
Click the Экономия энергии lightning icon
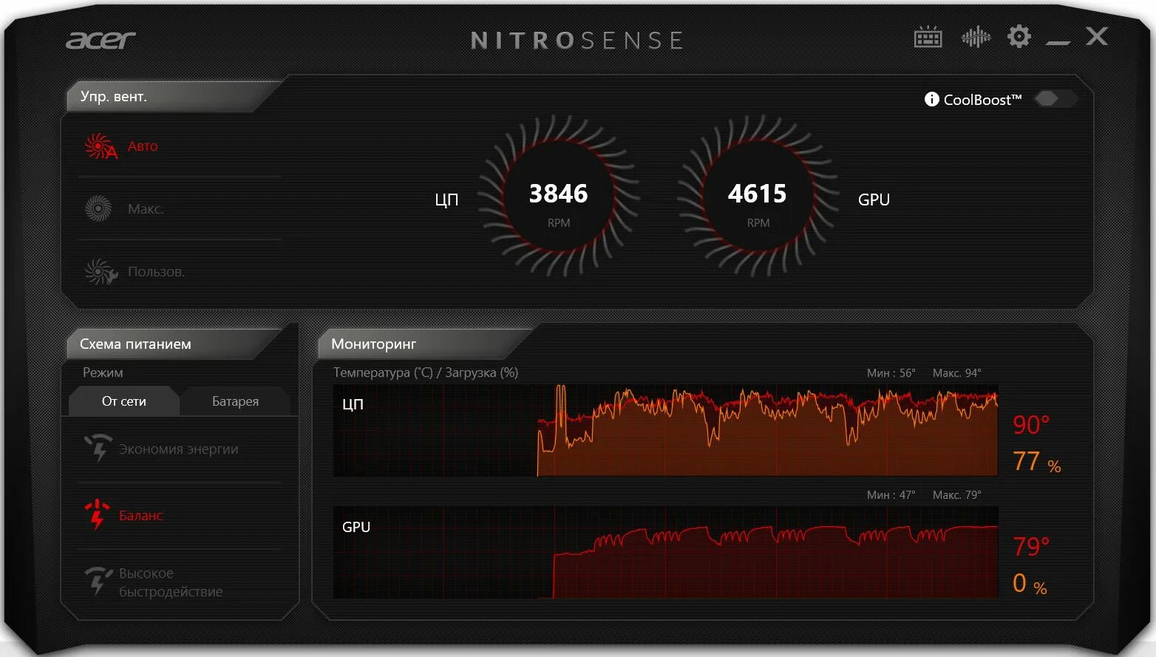pyautogui.click(x=98, y=449)
